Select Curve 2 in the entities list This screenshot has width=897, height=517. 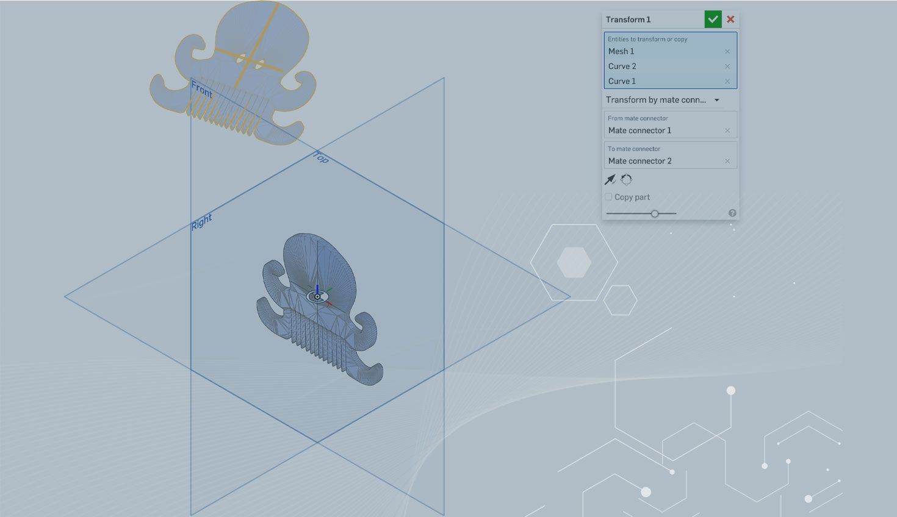[659, 66]
